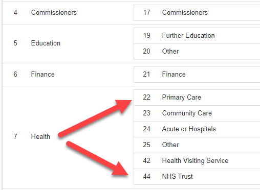Click the number 5 beside Education

[15, 43]
